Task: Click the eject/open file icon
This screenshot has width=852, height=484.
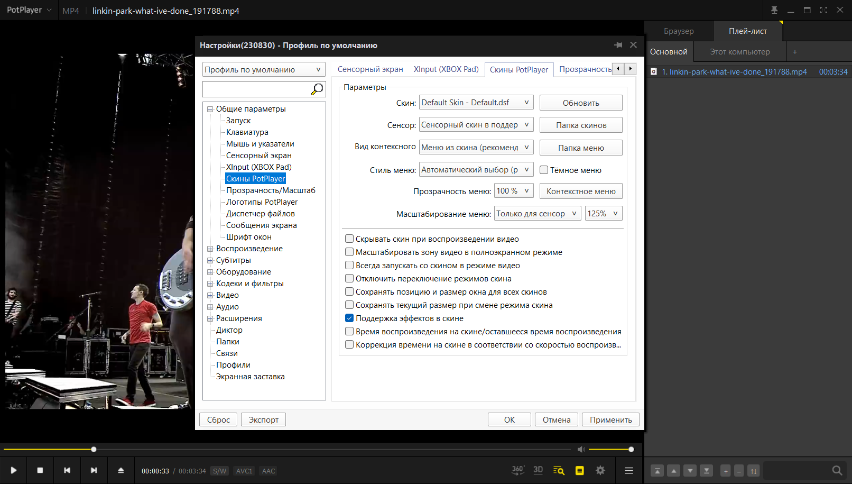Action: 121,470
